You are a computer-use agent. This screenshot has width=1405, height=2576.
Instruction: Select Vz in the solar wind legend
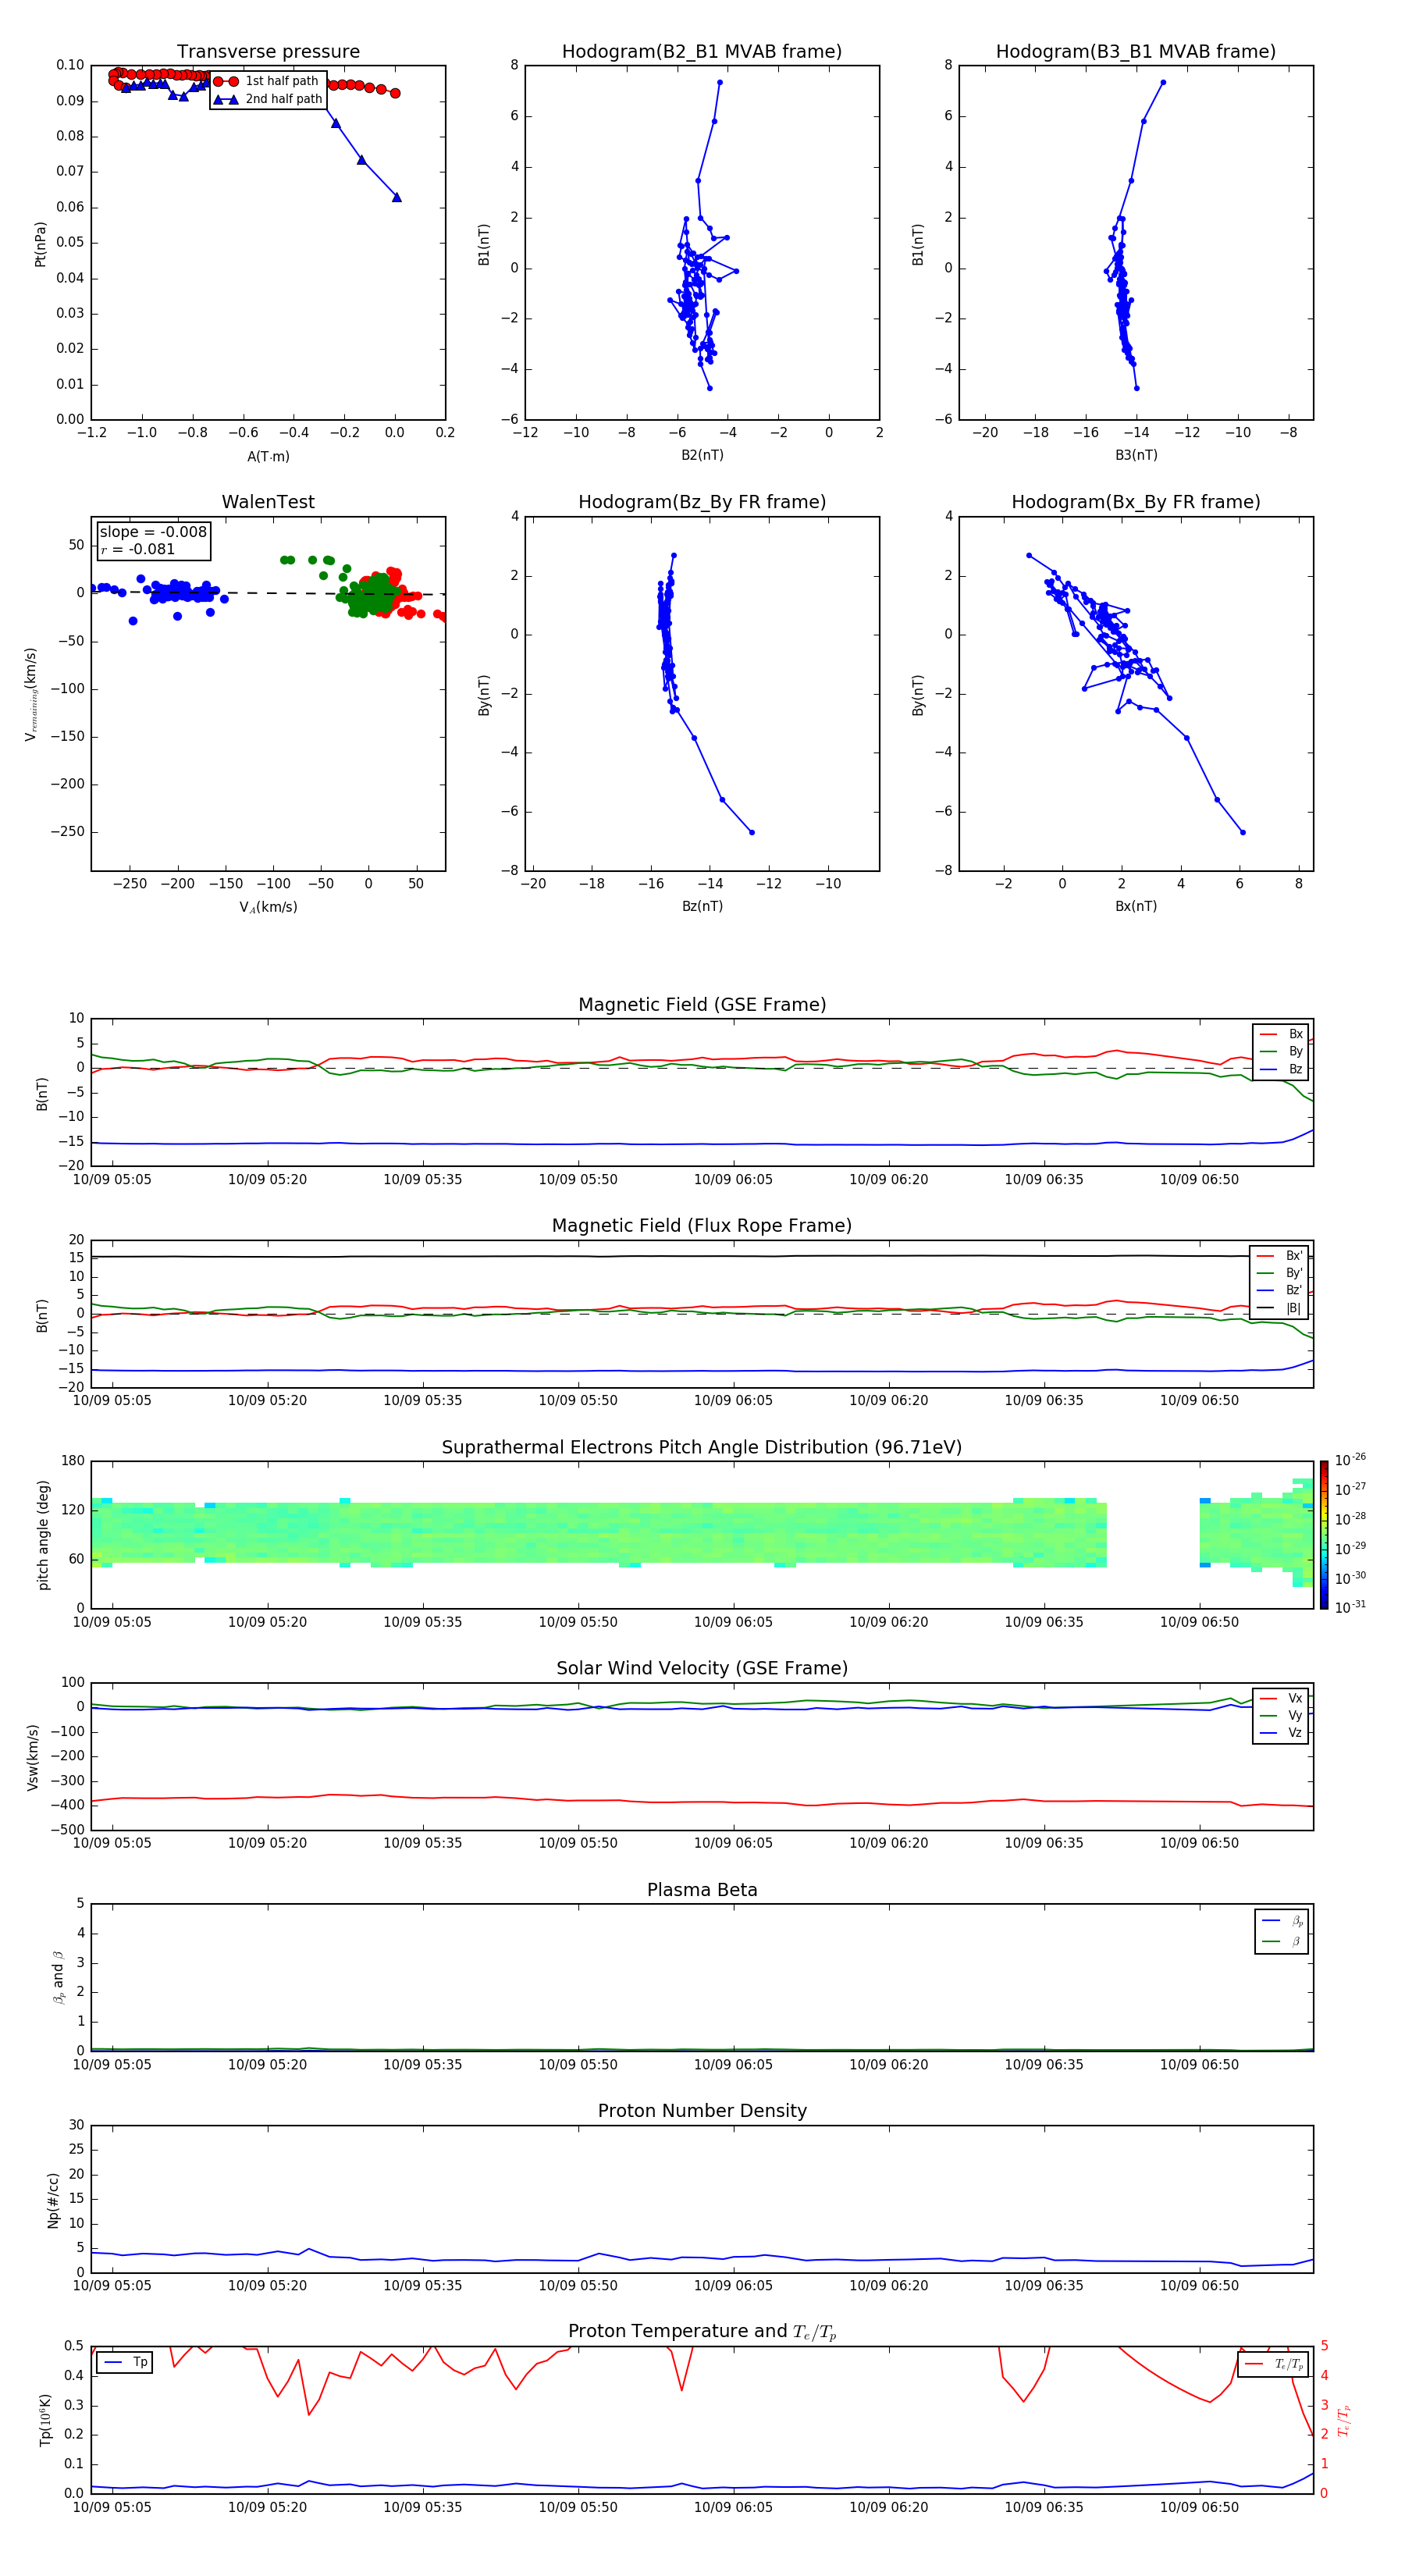pyautogui.click(x=1281, y=1732)
